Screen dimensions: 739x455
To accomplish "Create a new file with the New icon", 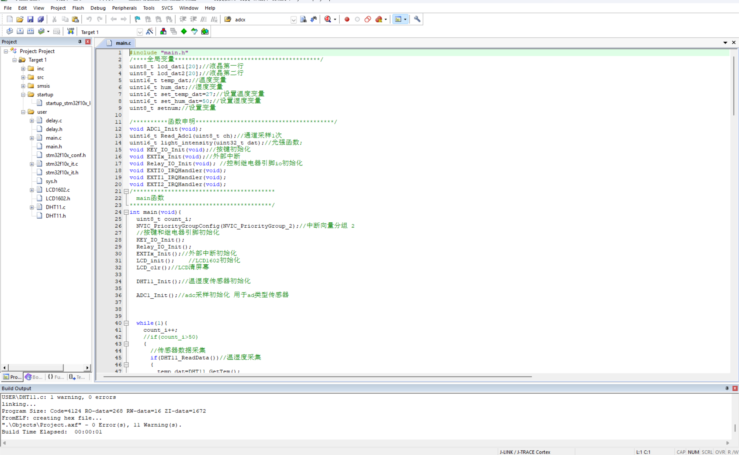I will (10, 19).
